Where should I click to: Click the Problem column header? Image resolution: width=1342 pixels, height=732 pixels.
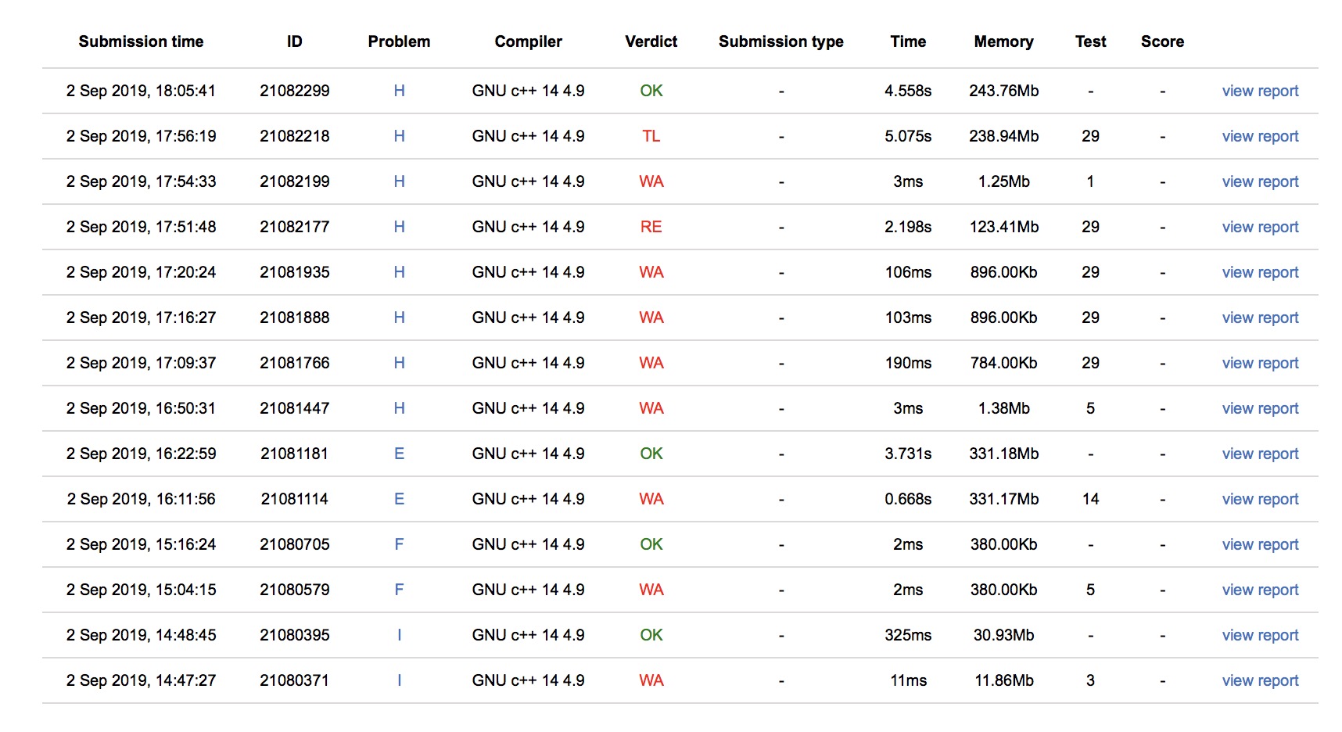click(399, 41)
